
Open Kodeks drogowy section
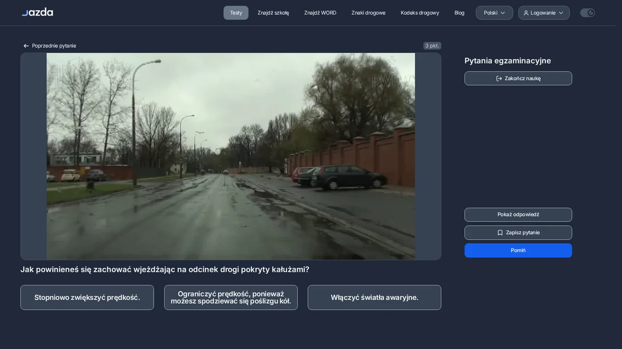click(x=420, y=13)
